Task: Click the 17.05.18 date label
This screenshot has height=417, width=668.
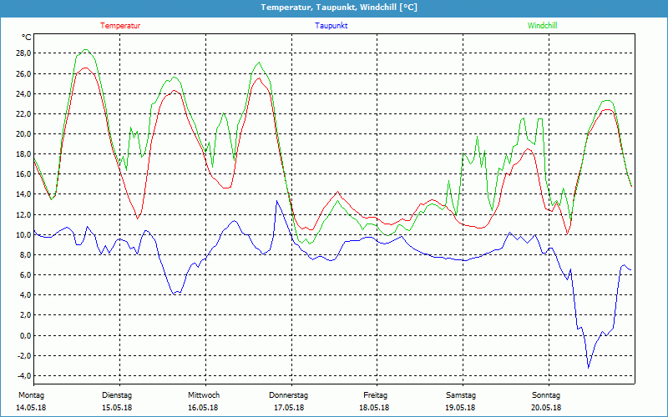Action: click(x=289, y=408)
